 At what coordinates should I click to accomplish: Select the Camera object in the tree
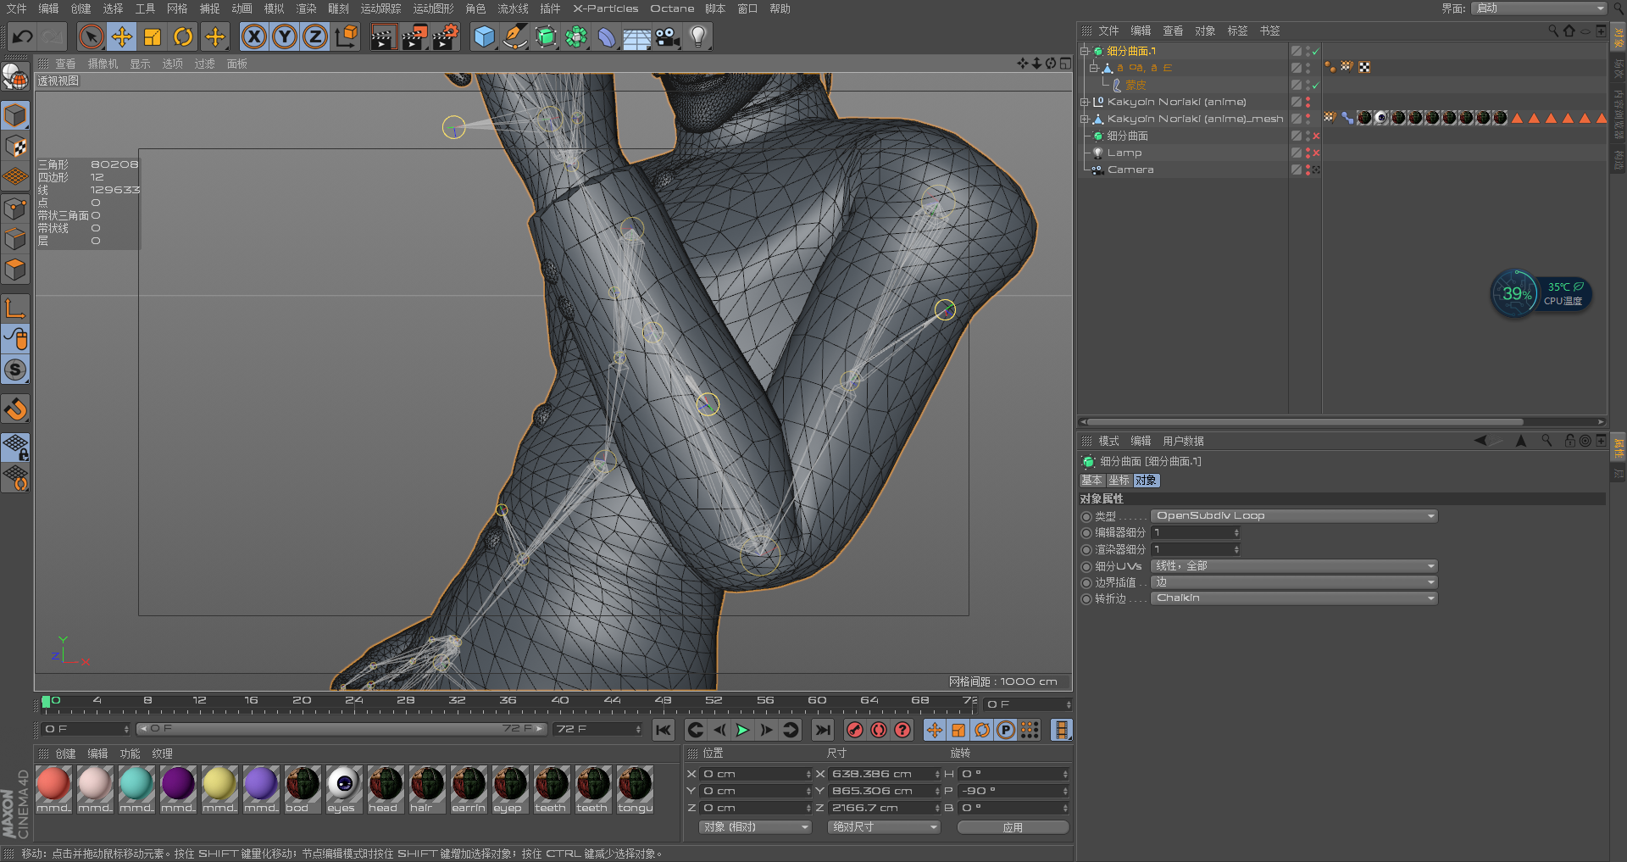(1130, 170)
